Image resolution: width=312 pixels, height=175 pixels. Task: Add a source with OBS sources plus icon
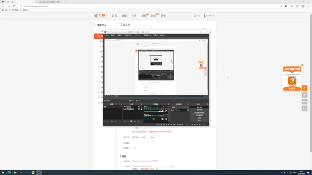point(125,121)
